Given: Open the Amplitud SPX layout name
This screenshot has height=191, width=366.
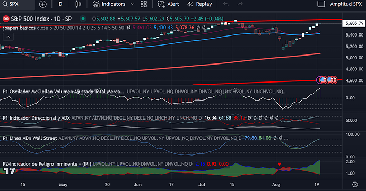Looking at the screenshot, I should [346, 4].
